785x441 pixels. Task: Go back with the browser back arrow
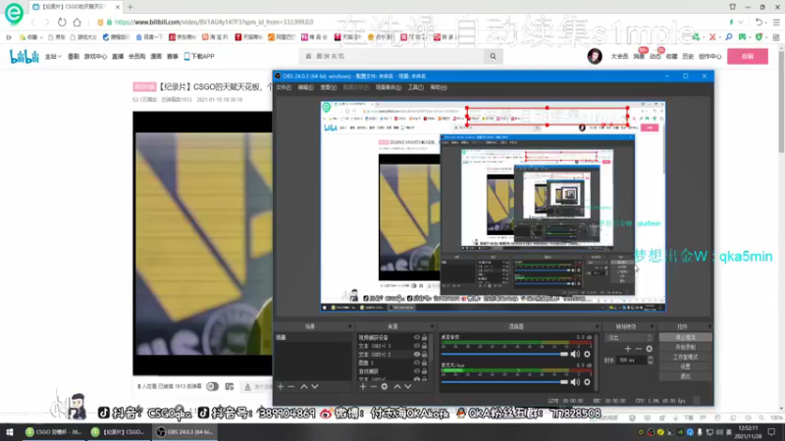tap(33, 22)
